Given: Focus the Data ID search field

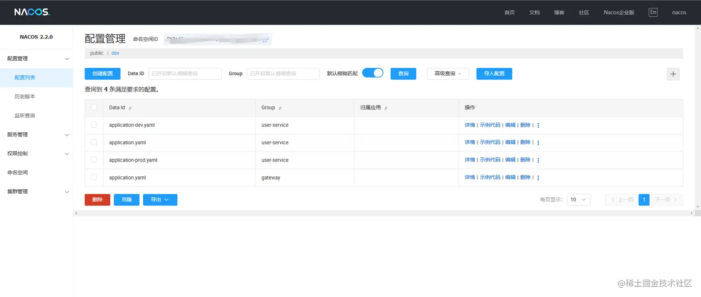Looking at the screenshot, I should pyautogui.click(x=185, y=74).
